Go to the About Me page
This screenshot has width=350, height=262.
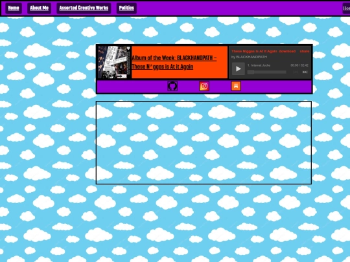(x=40, y=8)
